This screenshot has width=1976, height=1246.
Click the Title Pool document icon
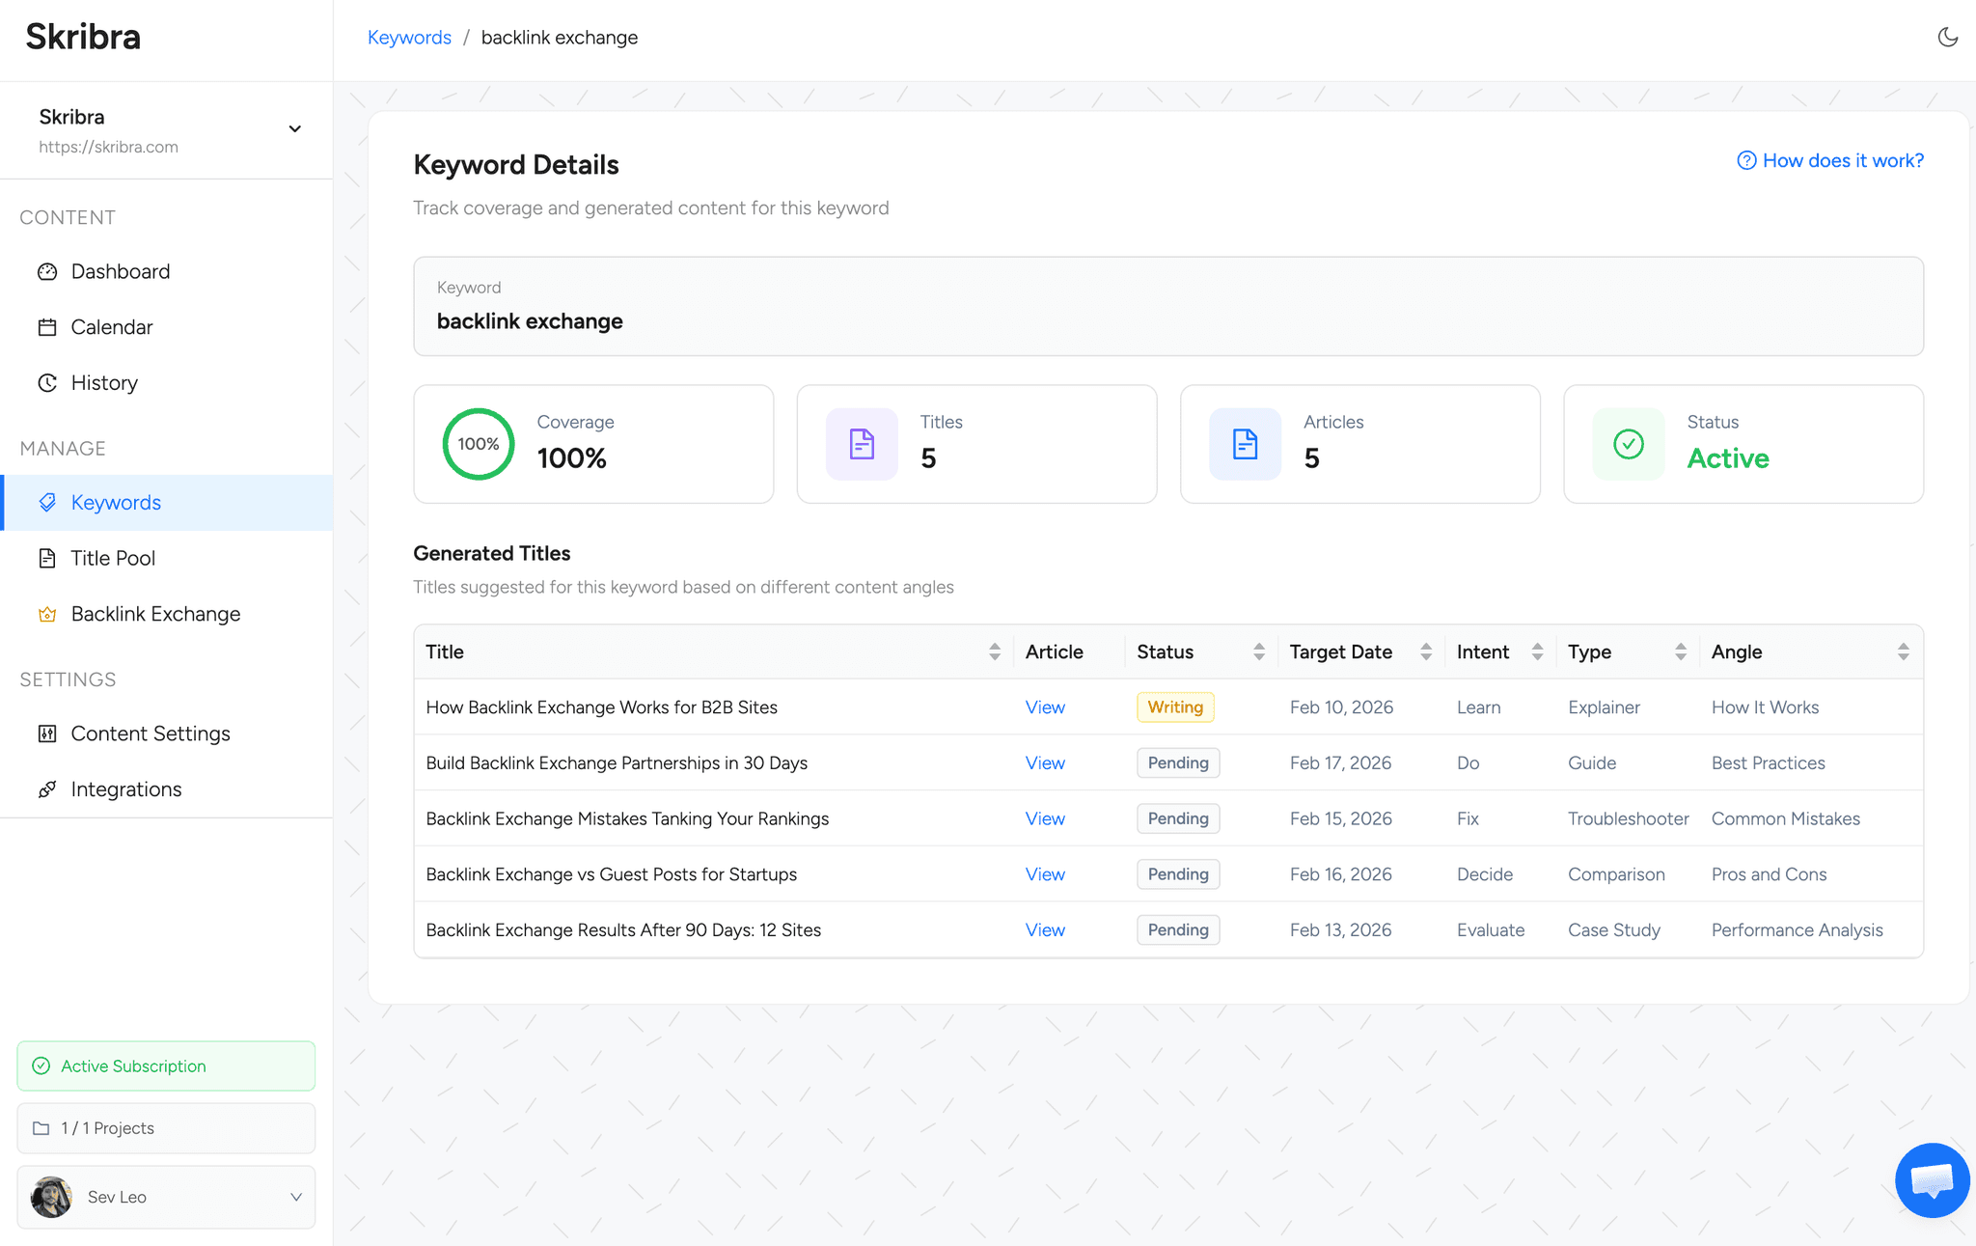pos(47,558)
